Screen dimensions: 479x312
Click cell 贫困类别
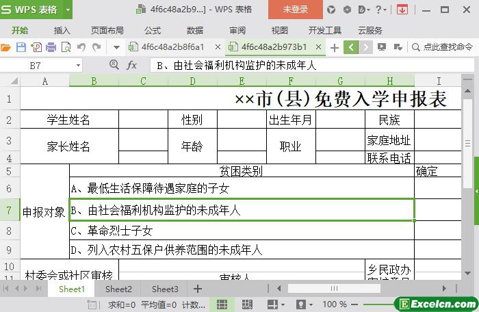[242, 171]
